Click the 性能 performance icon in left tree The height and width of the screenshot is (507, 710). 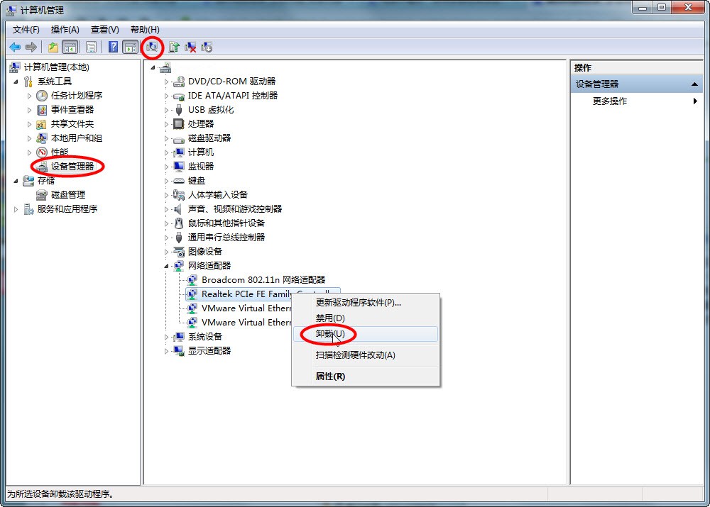click(x=42, y=152)
